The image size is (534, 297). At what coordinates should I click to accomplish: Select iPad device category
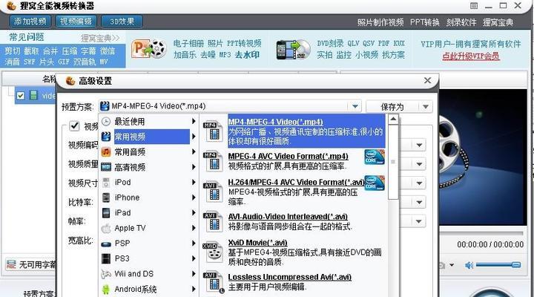coord(122,213)
